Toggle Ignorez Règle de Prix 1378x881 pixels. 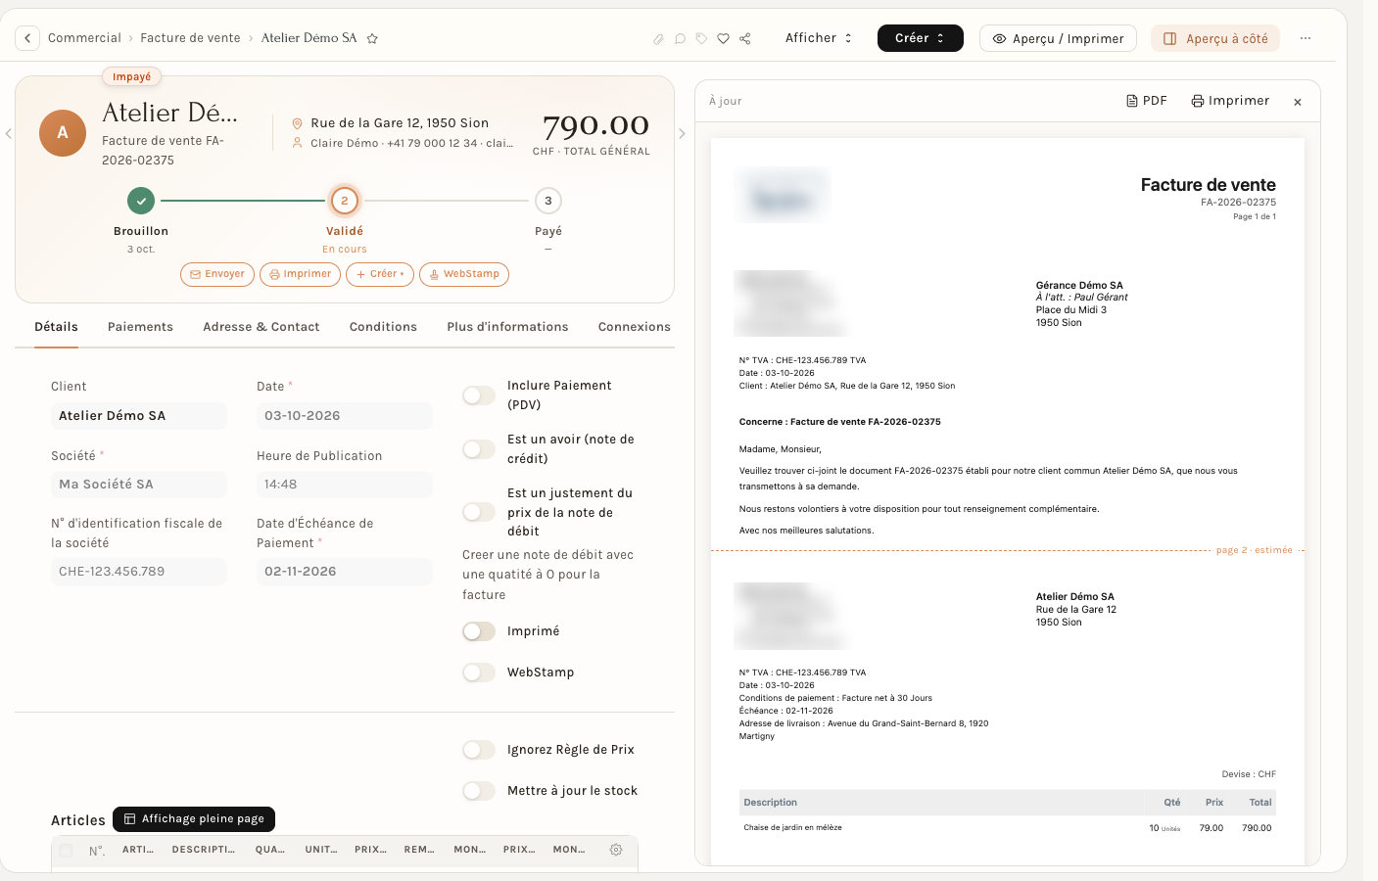click(479, 750)
